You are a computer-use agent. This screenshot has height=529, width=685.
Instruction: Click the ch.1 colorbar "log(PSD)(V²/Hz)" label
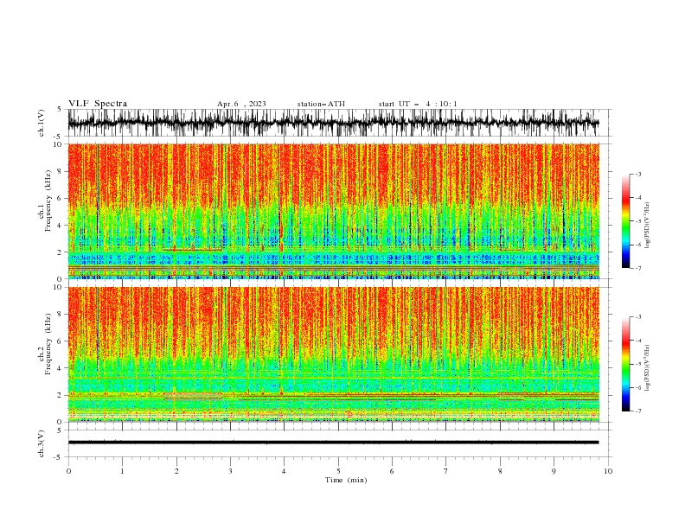click(x=647, y=226)
